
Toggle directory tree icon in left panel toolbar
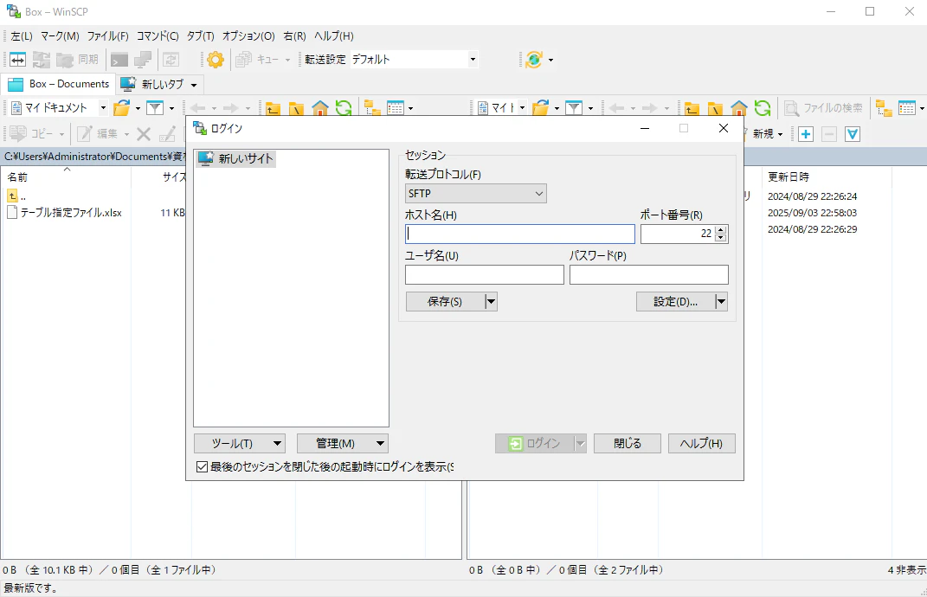pos(372,107)
